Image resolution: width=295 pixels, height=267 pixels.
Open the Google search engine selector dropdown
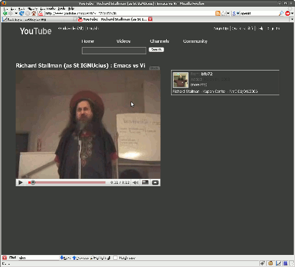pos(236,13)
